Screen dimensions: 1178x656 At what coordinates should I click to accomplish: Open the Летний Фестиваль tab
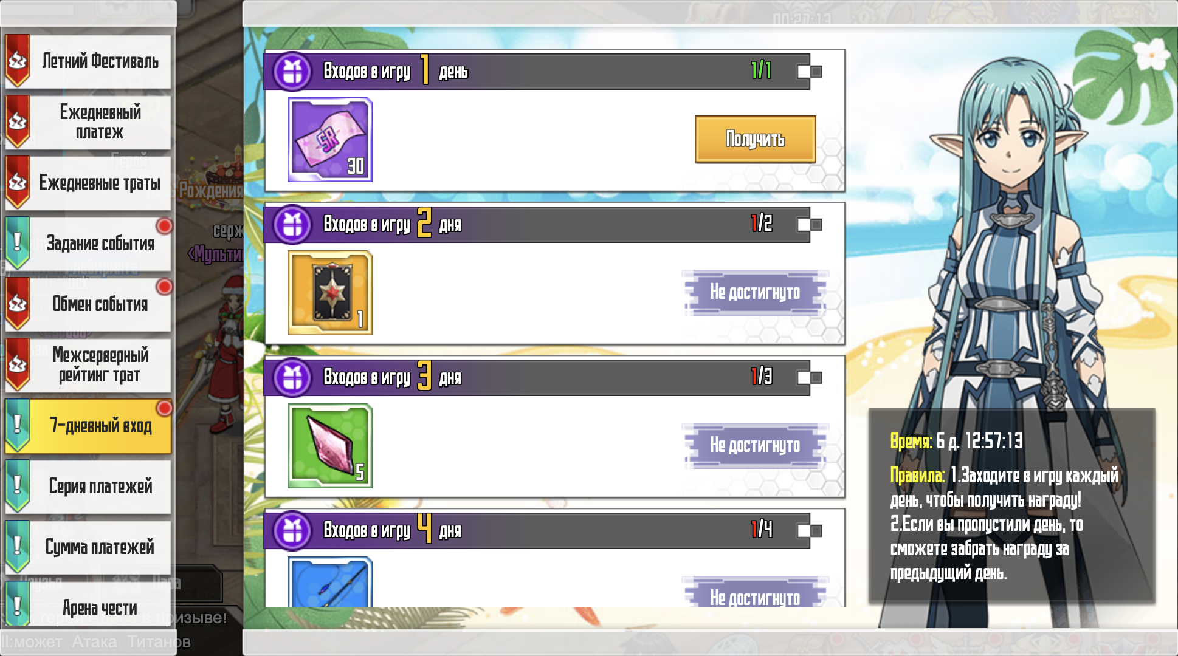[88, 61]
